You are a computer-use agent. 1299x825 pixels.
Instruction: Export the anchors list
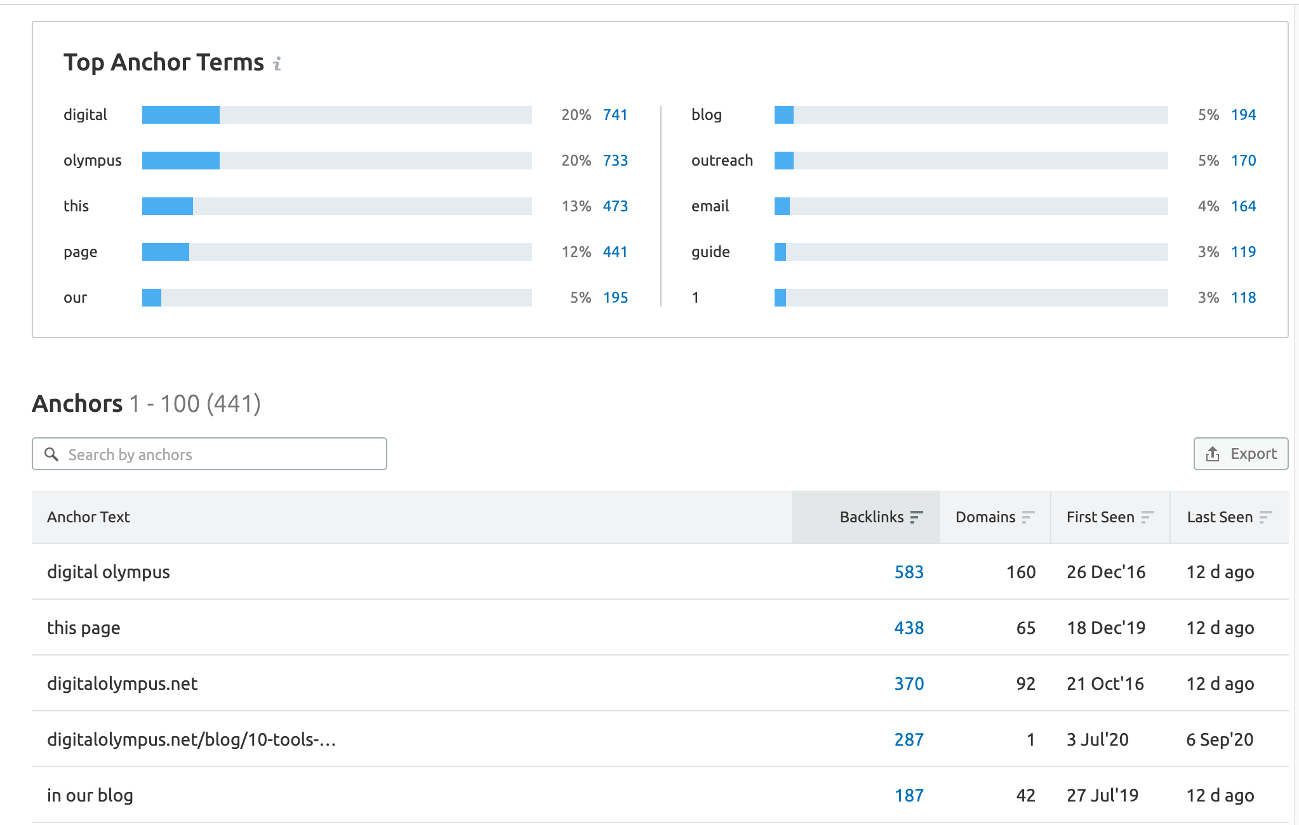(x=1241, y=454)
